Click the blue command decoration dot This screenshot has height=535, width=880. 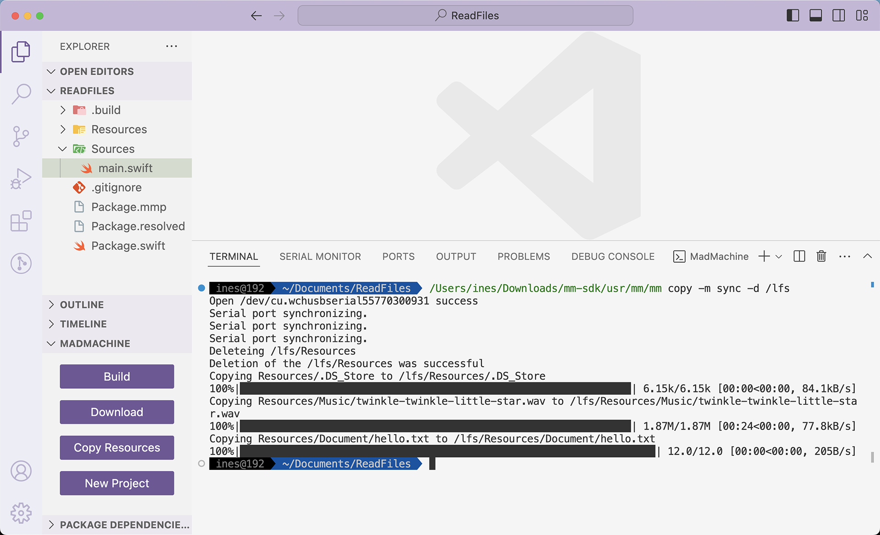pyautogui.click(x=201, y=288)
